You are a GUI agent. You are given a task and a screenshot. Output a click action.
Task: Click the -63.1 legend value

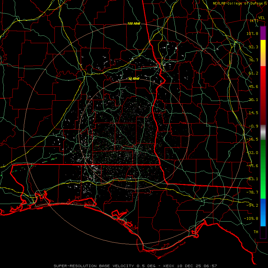(252, 179)
